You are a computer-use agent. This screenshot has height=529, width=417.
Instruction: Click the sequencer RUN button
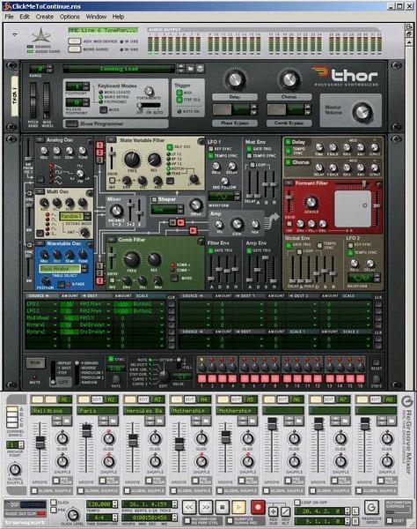tap(35, 363)
